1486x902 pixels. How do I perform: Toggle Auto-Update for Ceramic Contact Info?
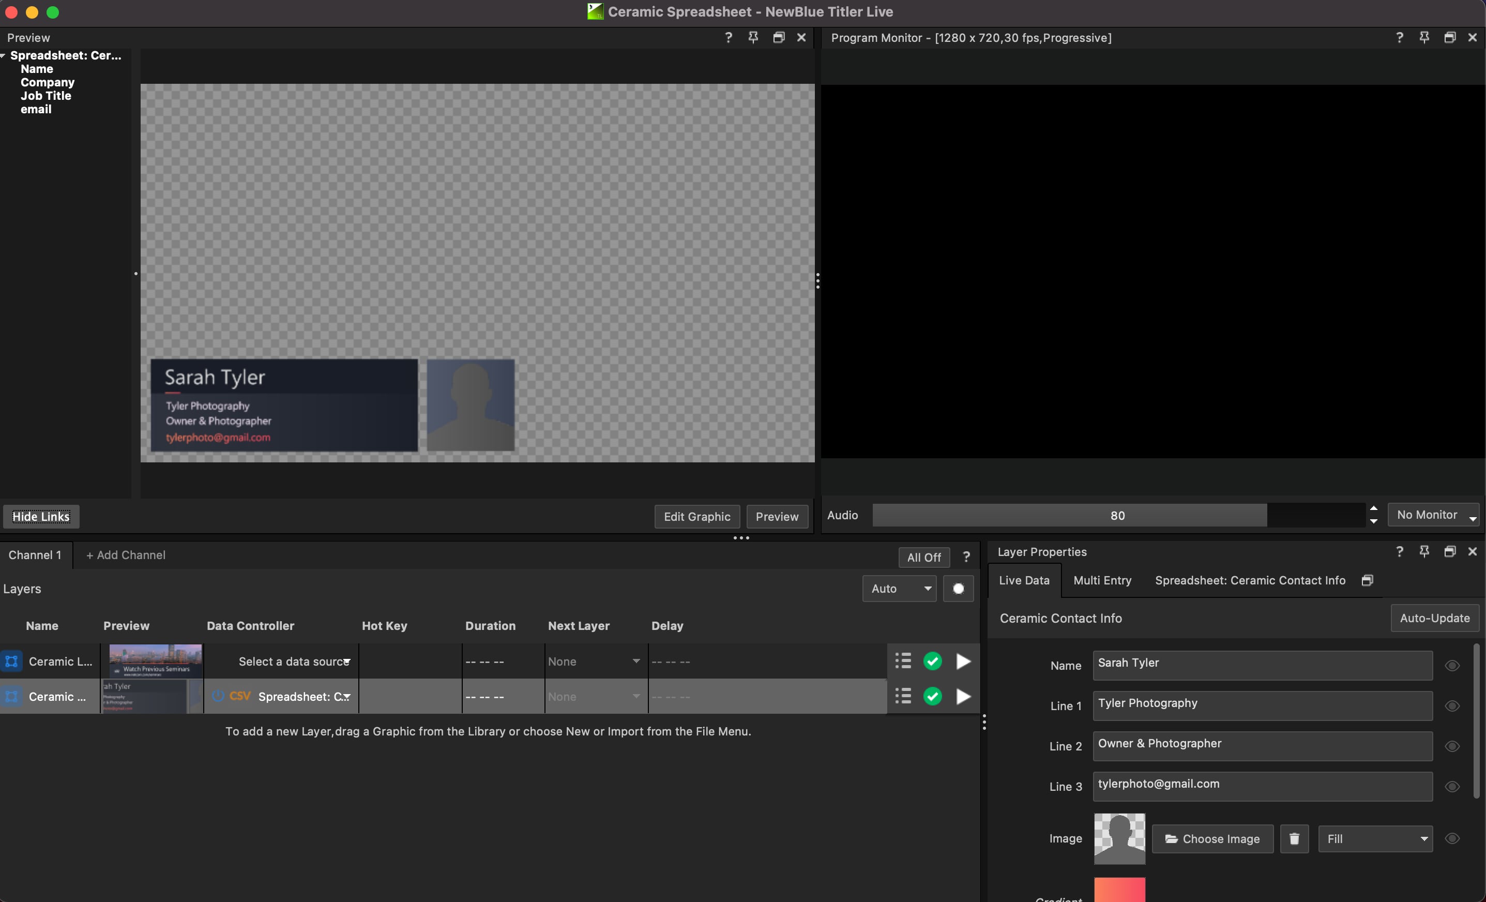pos(1435,618)
